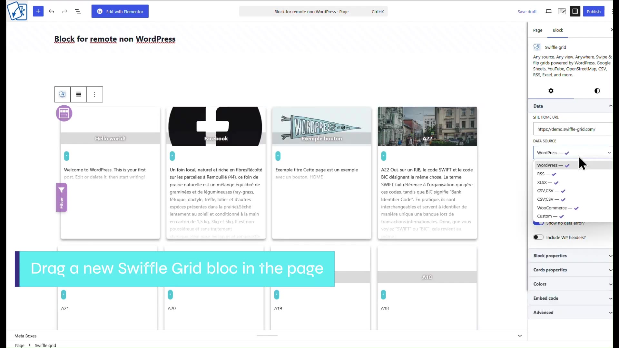The image size is (619, 348).
Task: Open the purple Filter side tab
Action: coord(61,198)
